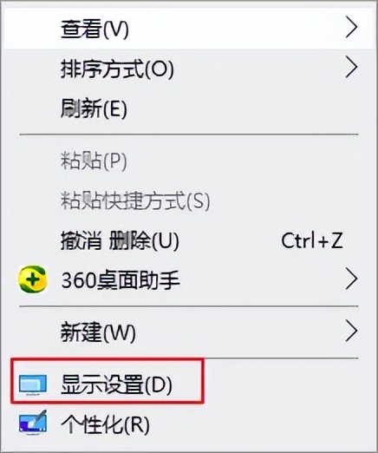Viewport: 378px width, 453px height.
Task: Choose 刷新(E) to refresh desktop
Action: click(189, 108)
